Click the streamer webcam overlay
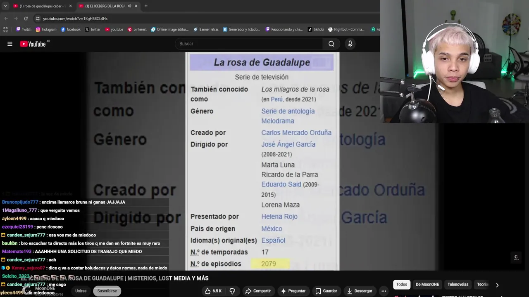 click(455, 61)
